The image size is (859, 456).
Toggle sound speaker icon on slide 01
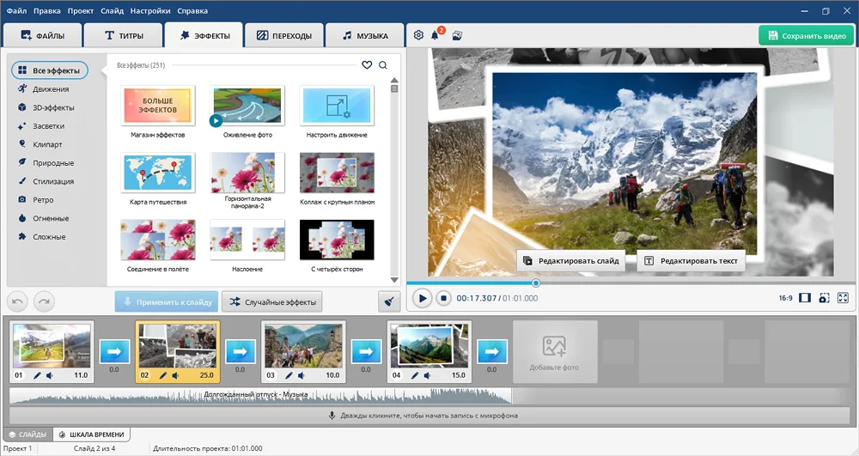50,375
